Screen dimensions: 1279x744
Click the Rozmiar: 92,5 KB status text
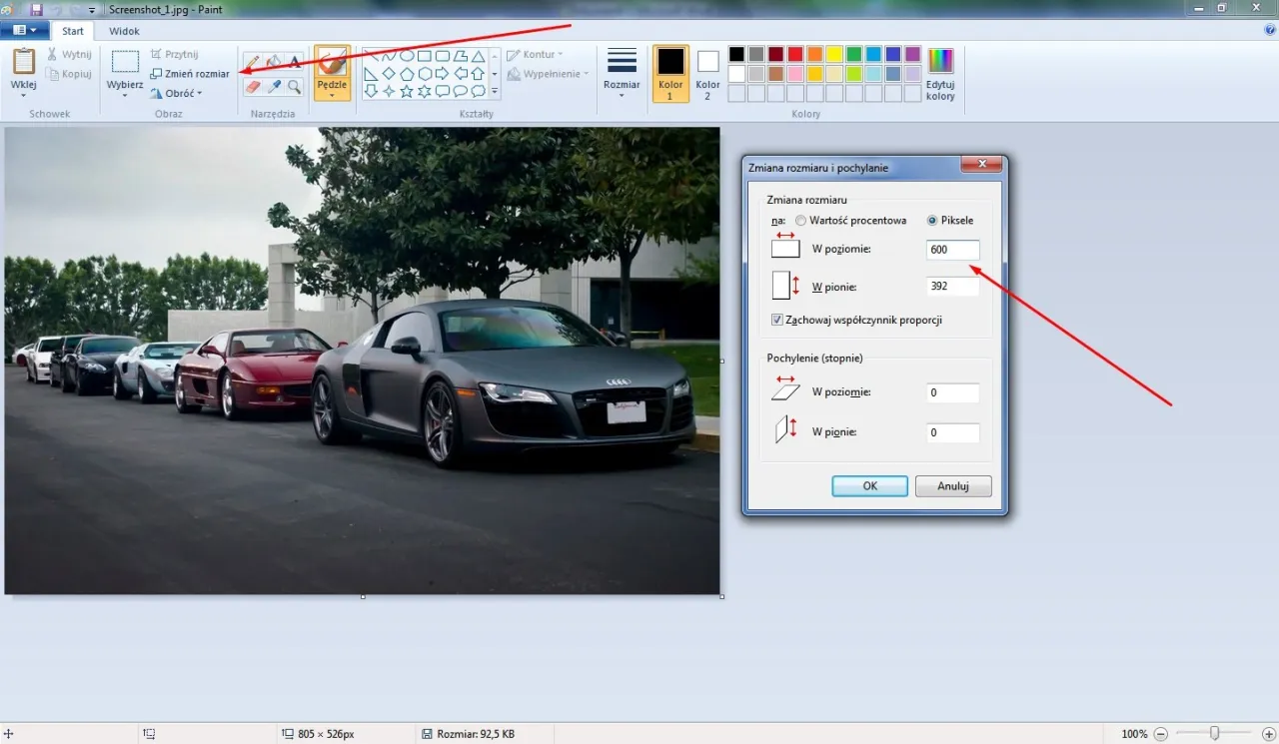pyautogui.click(x=476, y=734)
